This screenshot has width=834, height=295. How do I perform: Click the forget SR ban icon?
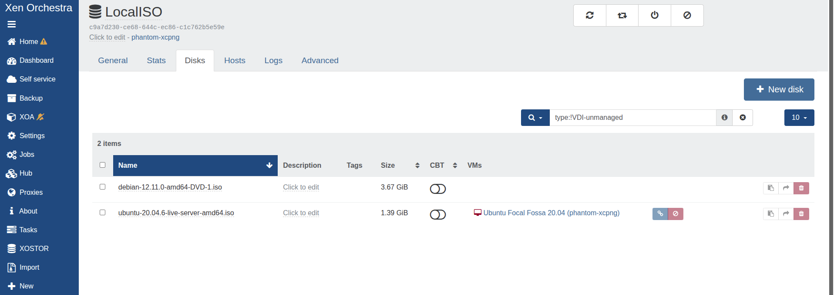click(x=687, y=15)
